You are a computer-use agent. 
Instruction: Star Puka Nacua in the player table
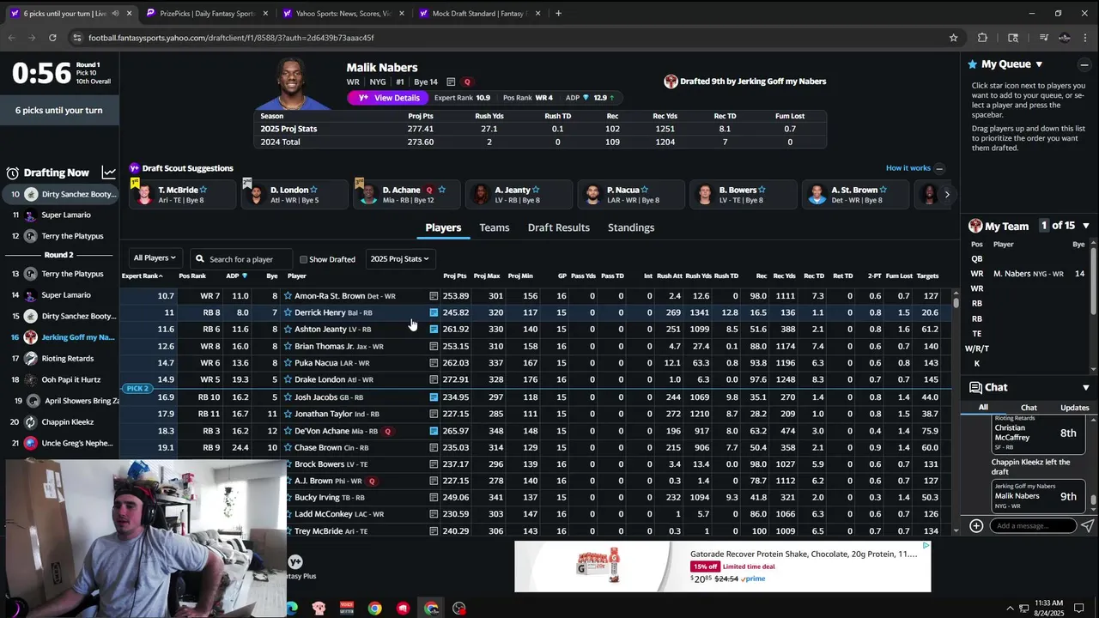click(x=288, y=363)
